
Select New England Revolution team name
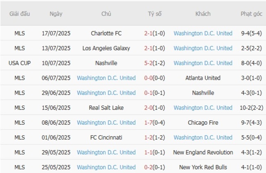click(x=203, y=152)
